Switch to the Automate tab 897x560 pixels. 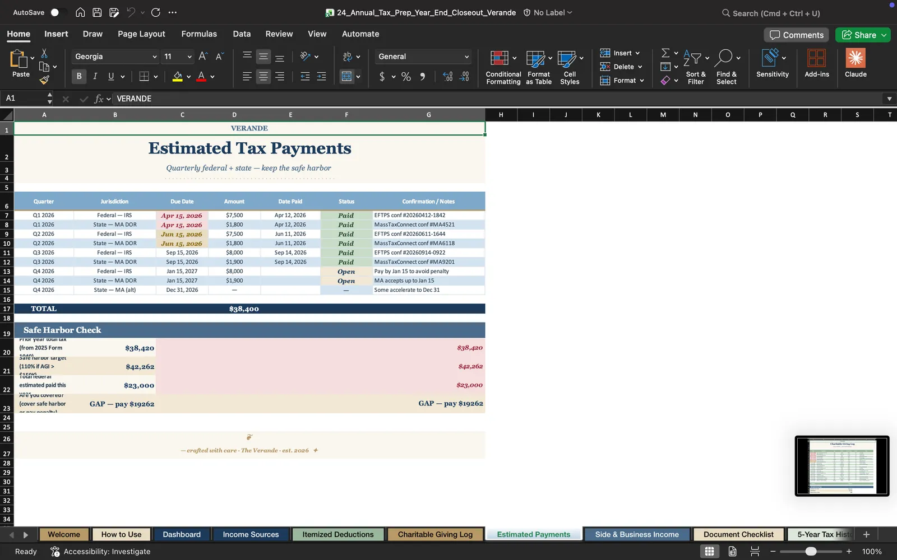360,34
